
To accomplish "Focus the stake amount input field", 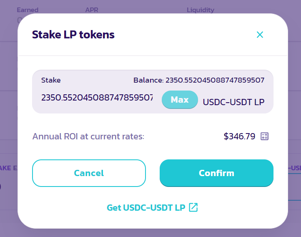I will pos(97,98).
